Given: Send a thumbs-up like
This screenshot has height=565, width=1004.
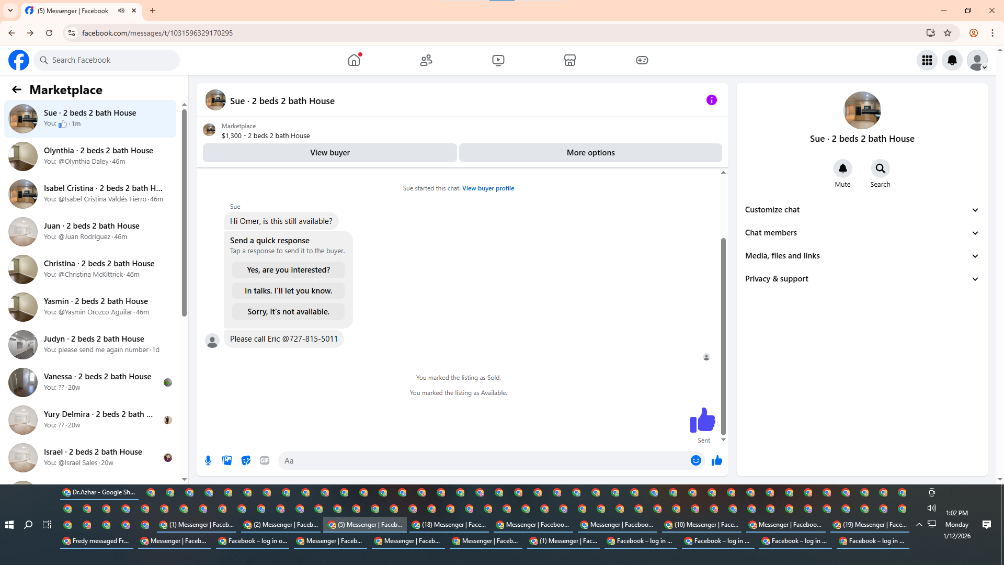Looking at the screenshot, I should click(x=716, y=460).
